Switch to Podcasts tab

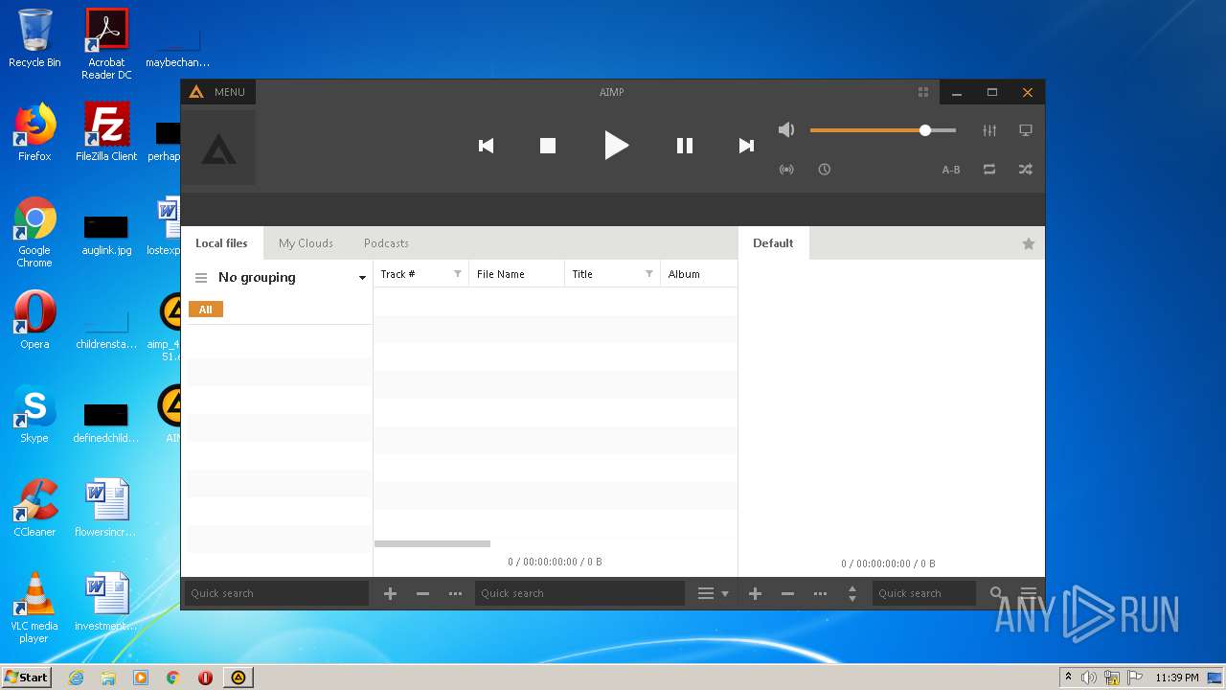pyautogui.click(x=386, y=243)
